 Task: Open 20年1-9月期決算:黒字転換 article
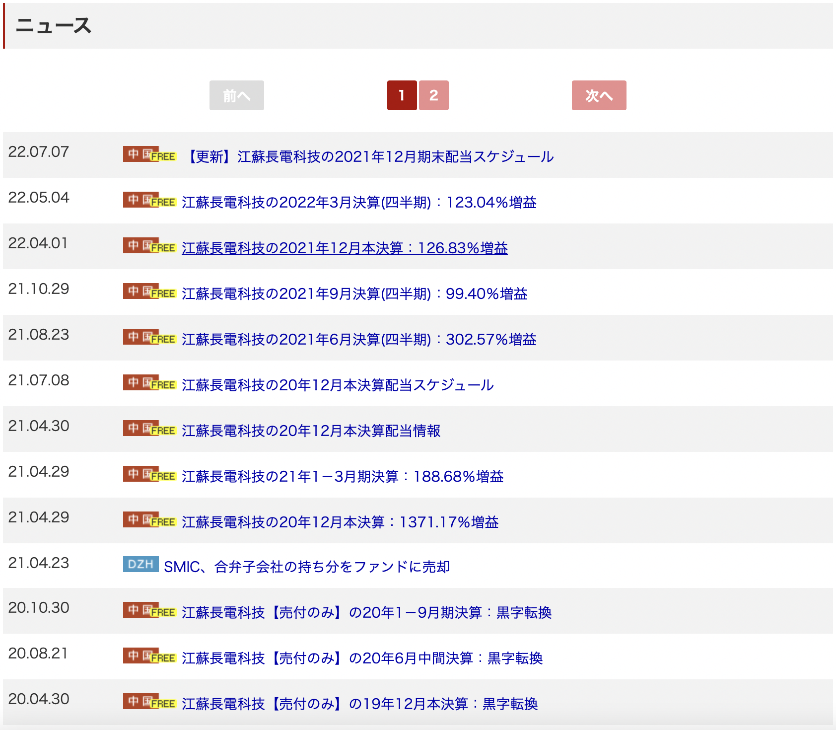pyautogui.click(x=367, y=613)
